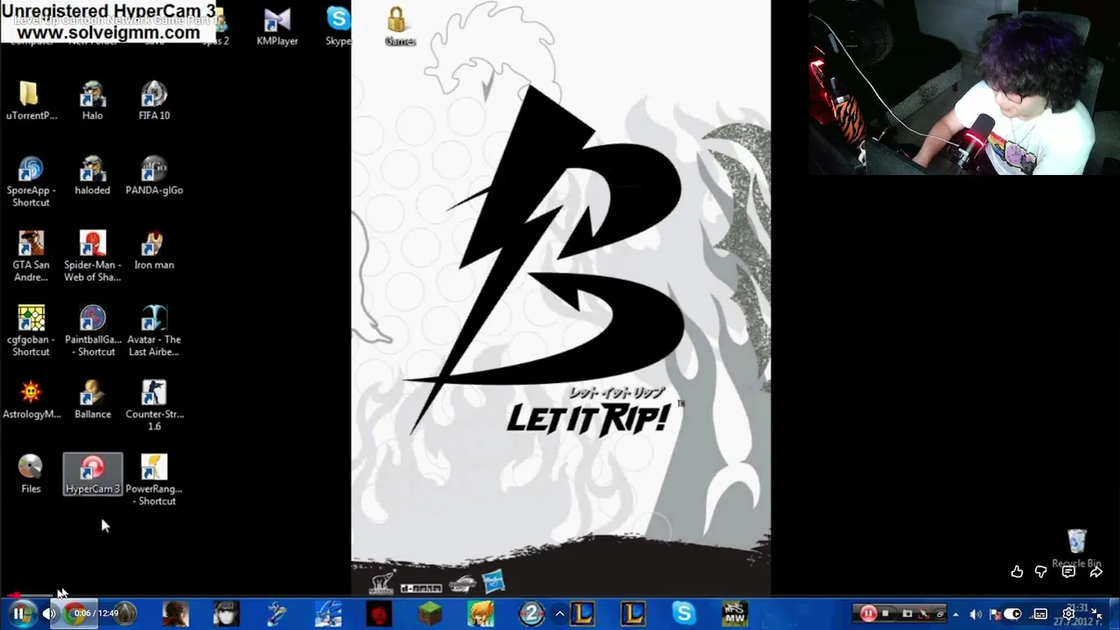Click the blue circle number 2 taskbar icon
Image resolution: width=1120 pixels, height=630 pixels.
pyautogui.click(x=531, y=613)
